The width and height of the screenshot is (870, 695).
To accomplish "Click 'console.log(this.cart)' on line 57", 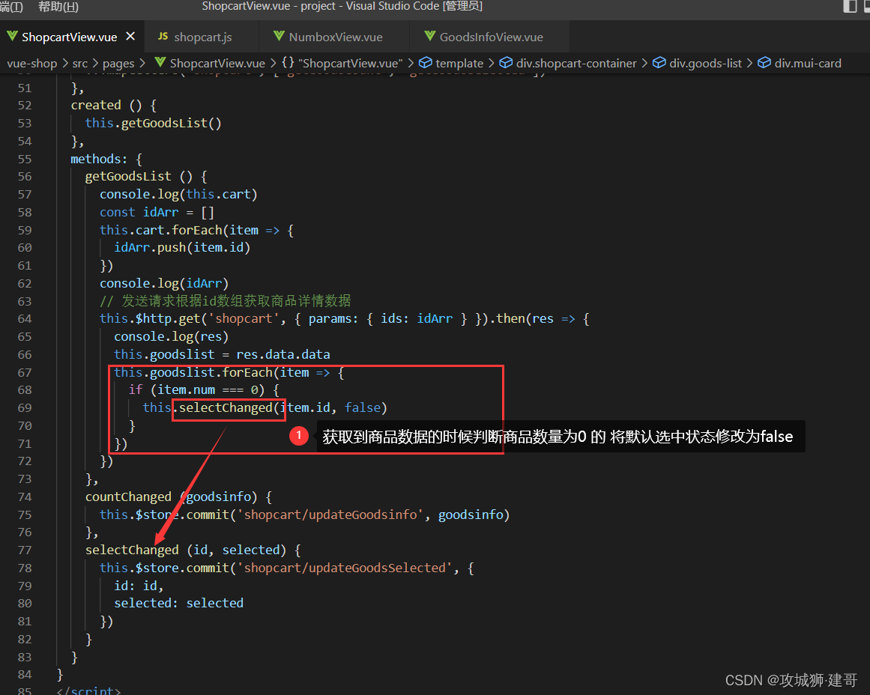I will pyautogui.click(x=178, y=195).
